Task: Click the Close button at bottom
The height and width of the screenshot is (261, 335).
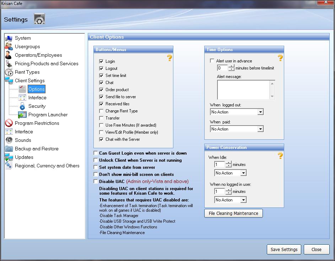Action: [317, 250]
